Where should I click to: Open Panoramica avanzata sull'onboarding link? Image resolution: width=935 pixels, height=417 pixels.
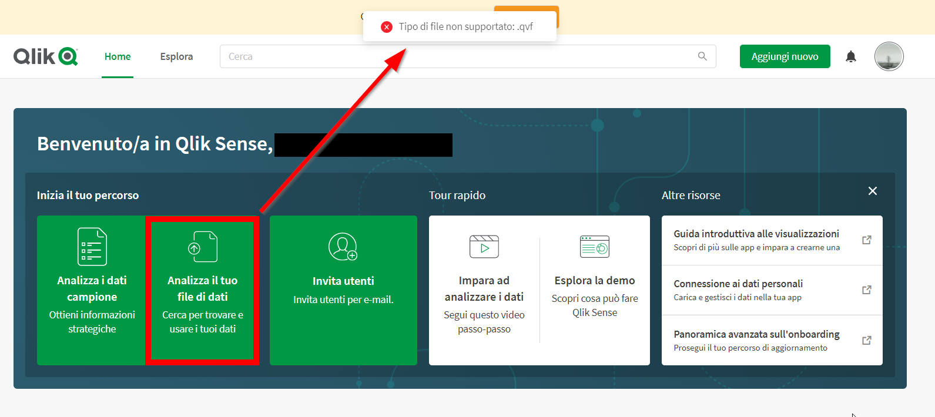click(772, 340)
